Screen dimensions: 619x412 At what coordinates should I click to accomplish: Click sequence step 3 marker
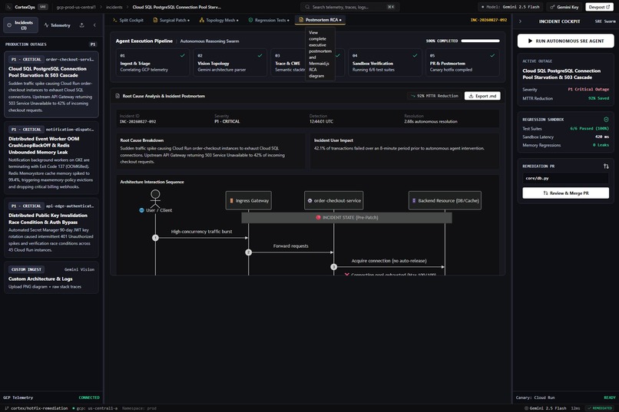pos(333,267)
